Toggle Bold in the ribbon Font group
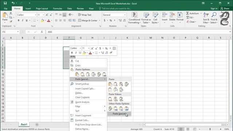This screenshot has height=131, width=233. [x=19, y=20]
